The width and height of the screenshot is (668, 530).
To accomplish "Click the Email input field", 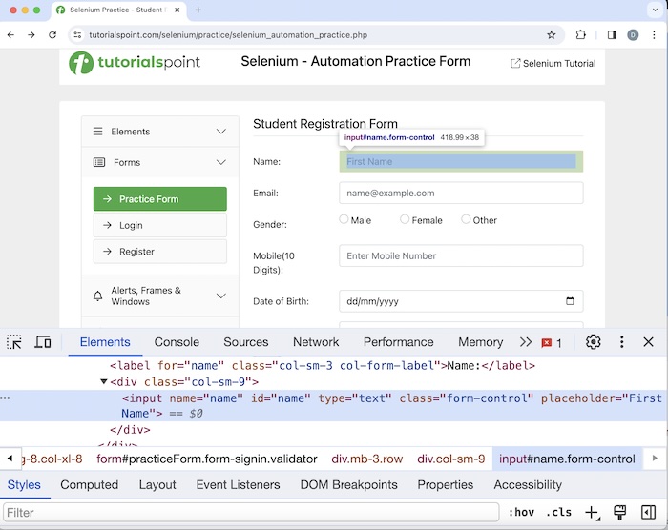I will [461, 193].
